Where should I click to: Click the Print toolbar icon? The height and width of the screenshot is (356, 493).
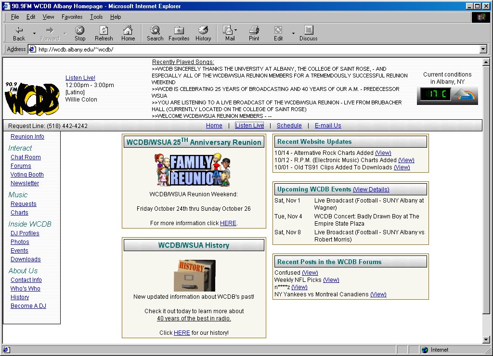click(x=254, y=30)
